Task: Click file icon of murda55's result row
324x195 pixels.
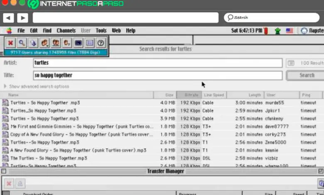Action: pyautogui.click(x=5, y=102)
